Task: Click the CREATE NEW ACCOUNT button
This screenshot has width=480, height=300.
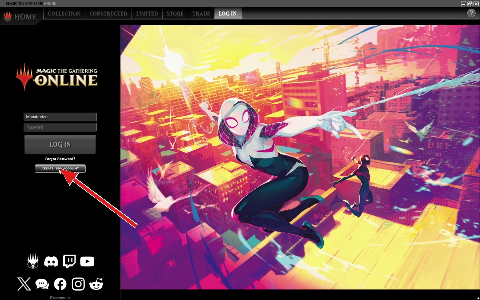Action: (x=60, y=168)
